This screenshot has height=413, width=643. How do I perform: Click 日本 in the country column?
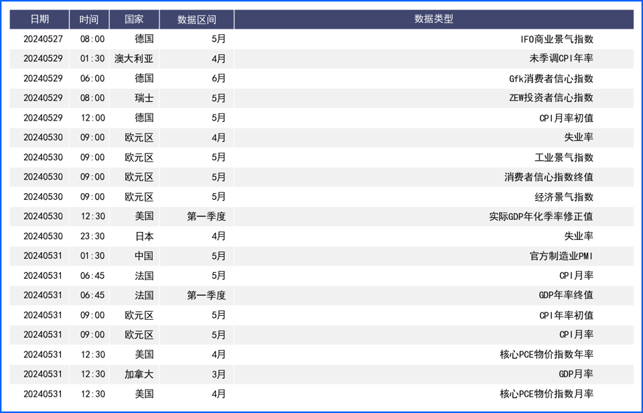click(144, 236)
